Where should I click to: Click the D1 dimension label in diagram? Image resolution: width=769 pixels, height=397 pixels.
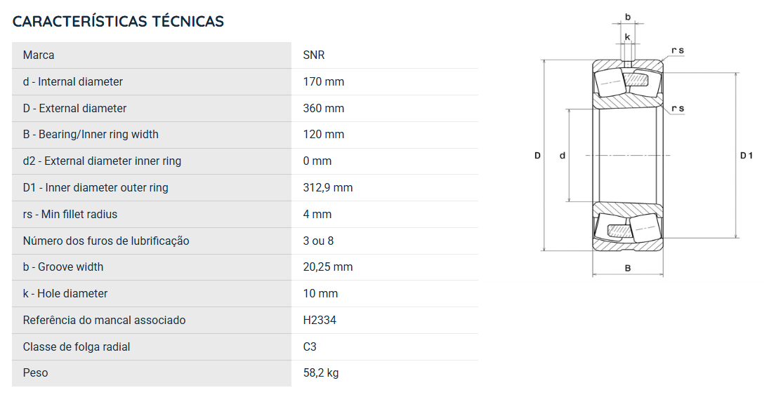point(747,156)
